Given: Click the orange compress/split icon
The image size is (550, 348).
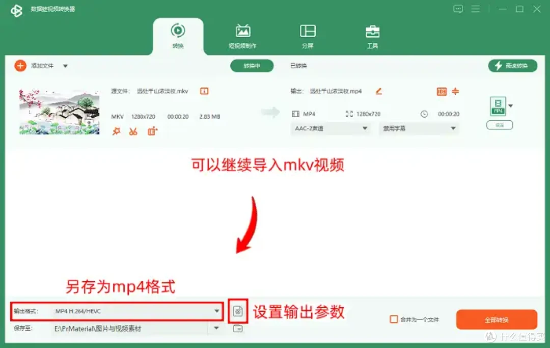Looking at the screenshot, I should 455,91.
